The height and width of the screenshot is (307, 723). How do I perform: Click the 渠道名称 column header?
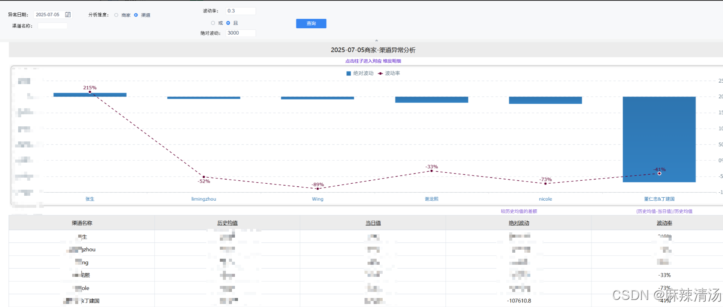coord(82,223)
